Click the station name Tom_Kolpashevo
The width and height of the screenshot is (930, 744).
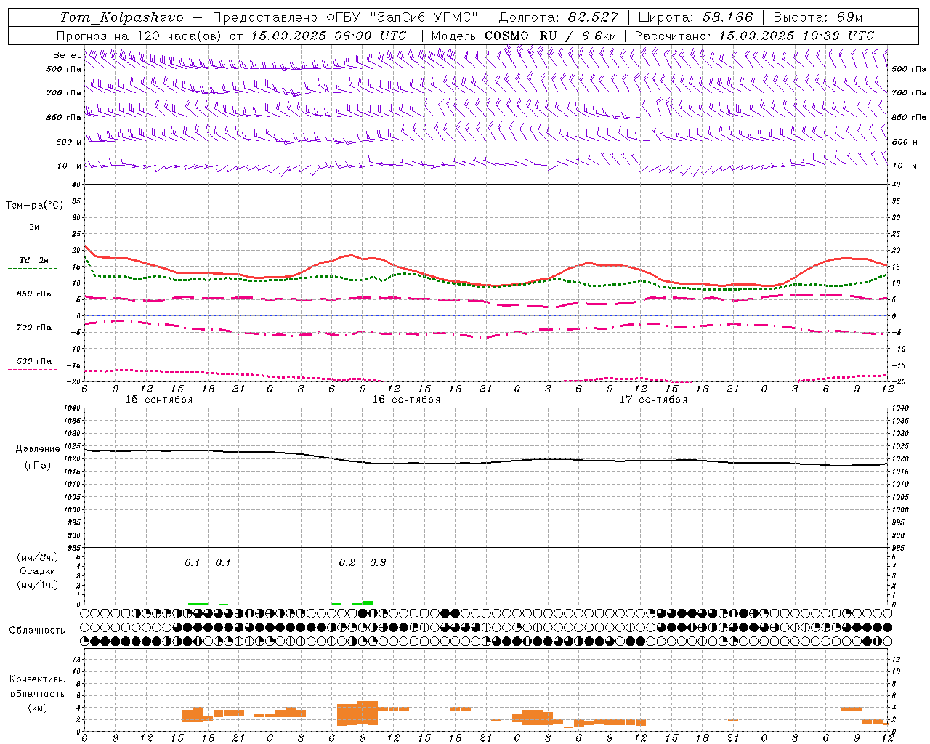click(x=121, y=17)
